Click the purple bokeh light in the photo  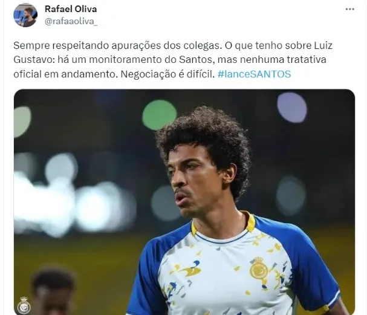292,108
